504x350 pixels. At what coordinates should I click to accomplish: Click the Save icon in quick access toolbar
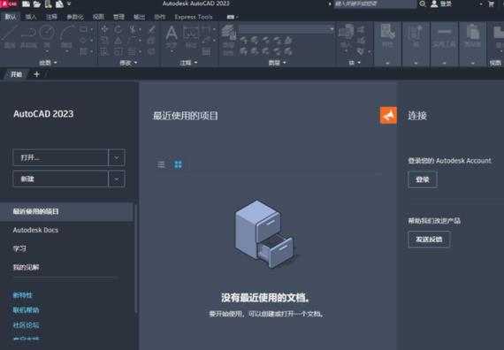(x=49, y=4)
